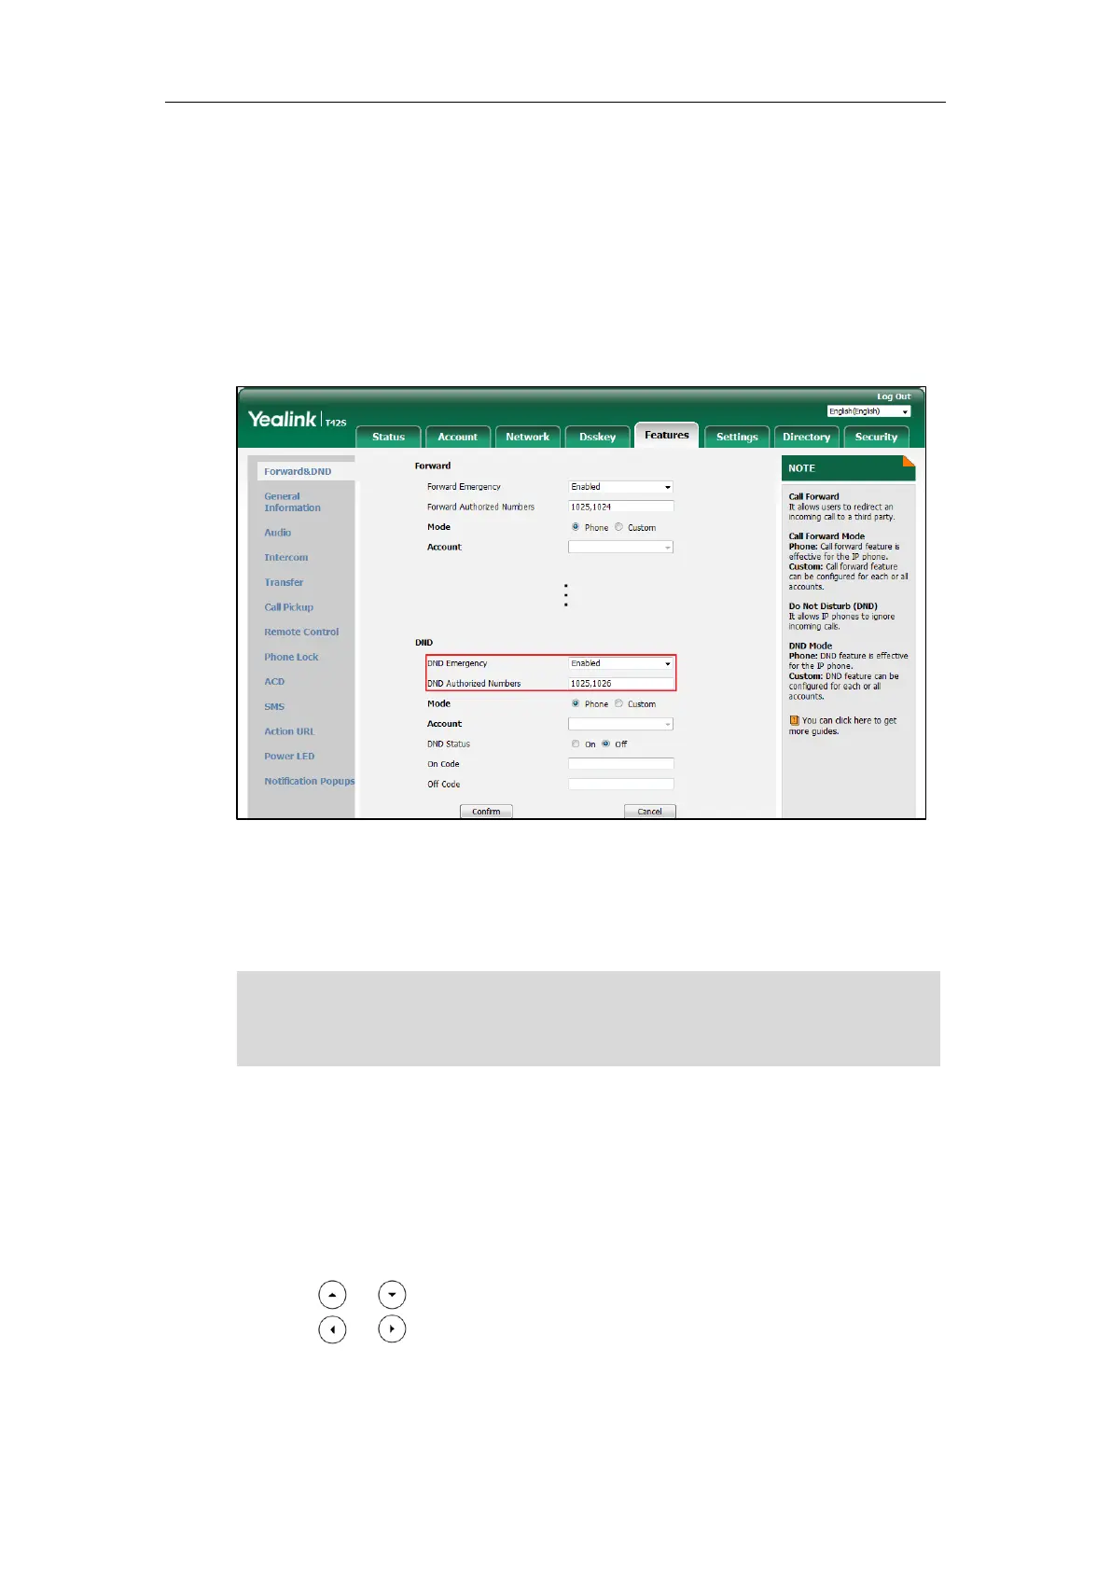Select Phone radio under DND Mode
The height and width of the screenshot is (1571, 1111).
576,703
